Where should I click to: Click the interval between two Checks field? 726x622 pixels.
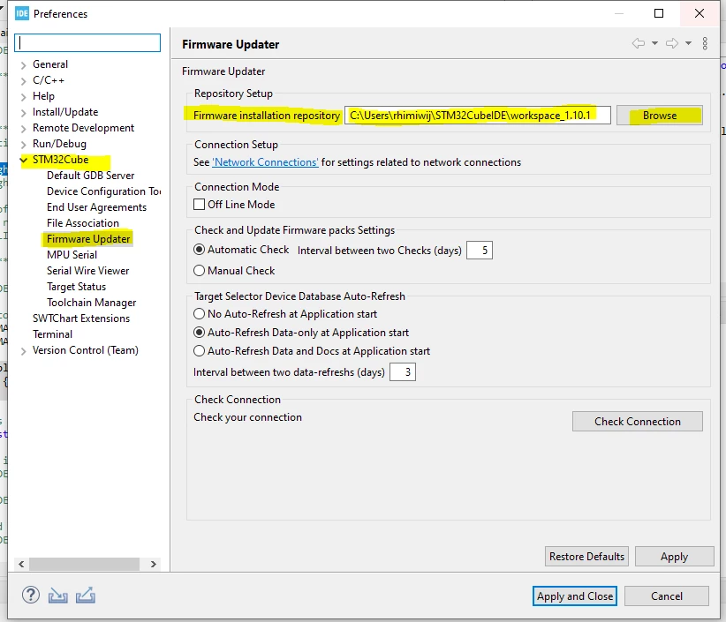pyautogui.click(x=480, y=251)
